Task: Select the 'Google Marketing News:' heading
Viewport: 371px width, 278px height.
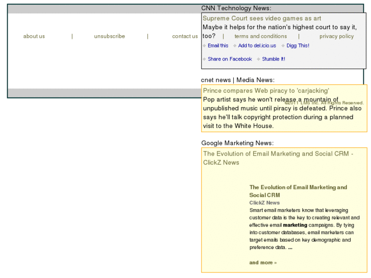Action: pyautogui.click(x=237, y=143)
